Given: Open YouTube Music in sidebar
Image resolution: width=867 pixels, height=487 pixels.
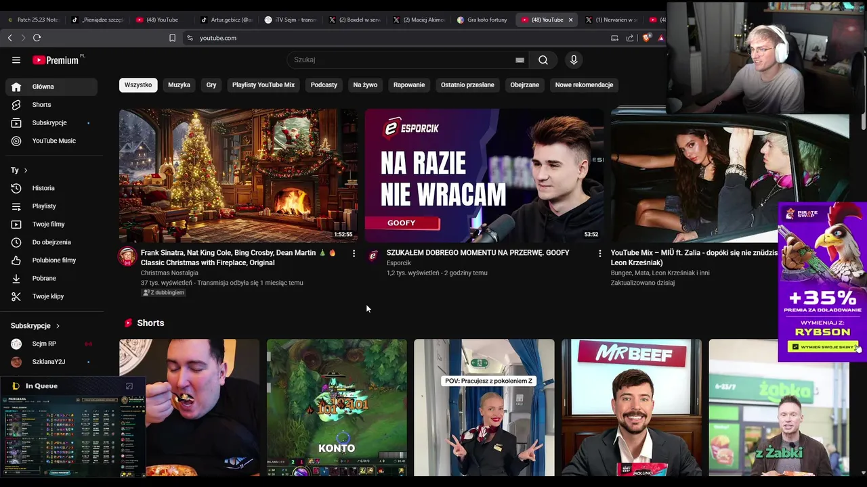Looking at the screenshot, I should point(51,141).
